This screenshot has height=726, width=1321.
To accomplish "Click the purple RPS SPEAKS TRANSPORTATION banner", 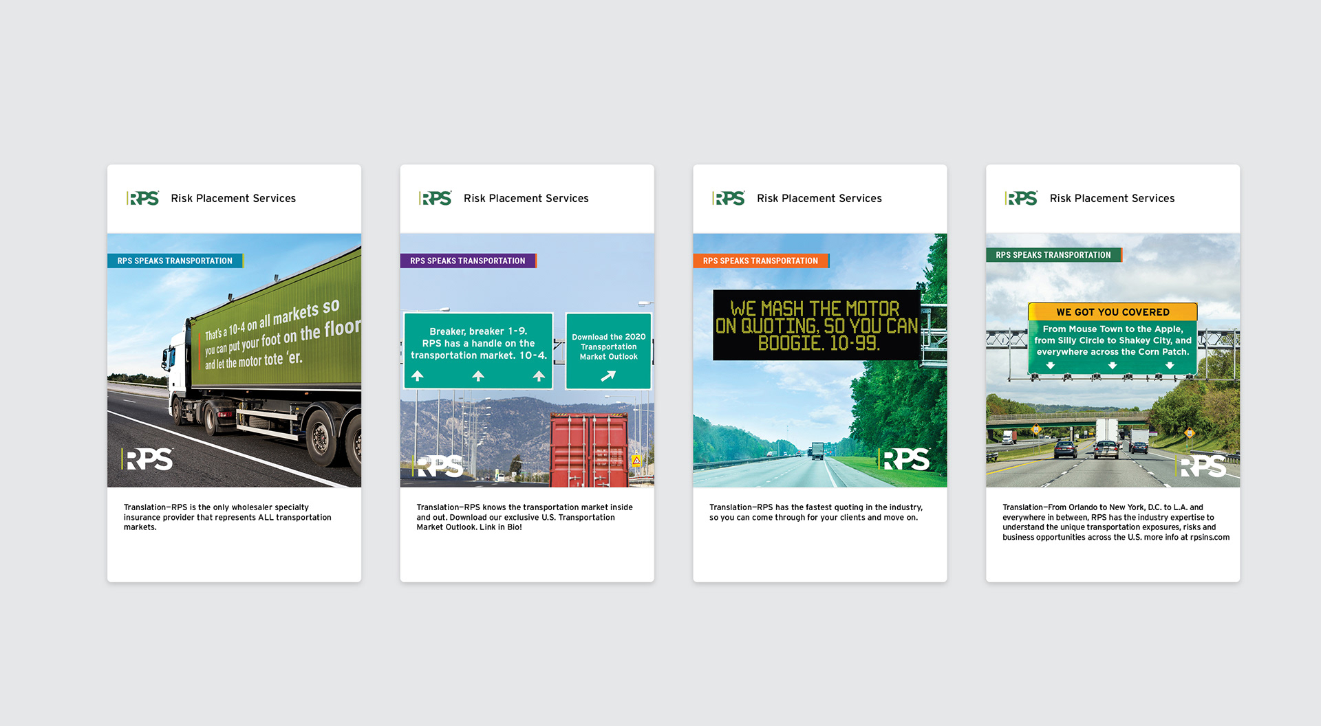I will coord(469,261).
